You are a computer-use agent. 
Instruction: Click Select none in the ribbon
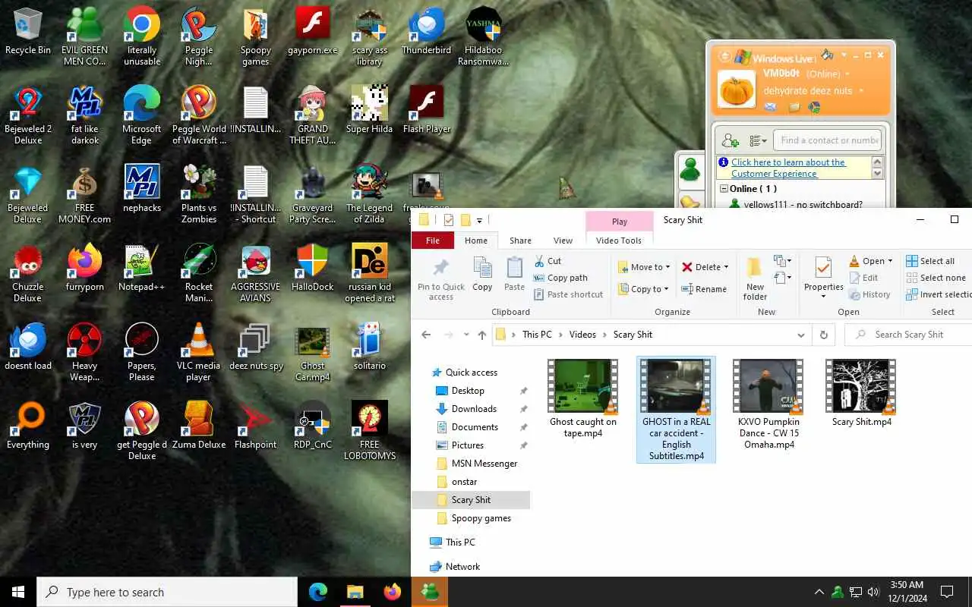click(x=936, y=278)
